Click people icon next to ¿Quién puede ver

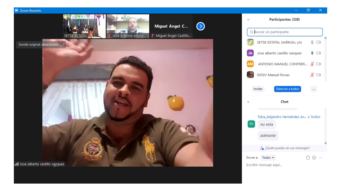point(262,148)
